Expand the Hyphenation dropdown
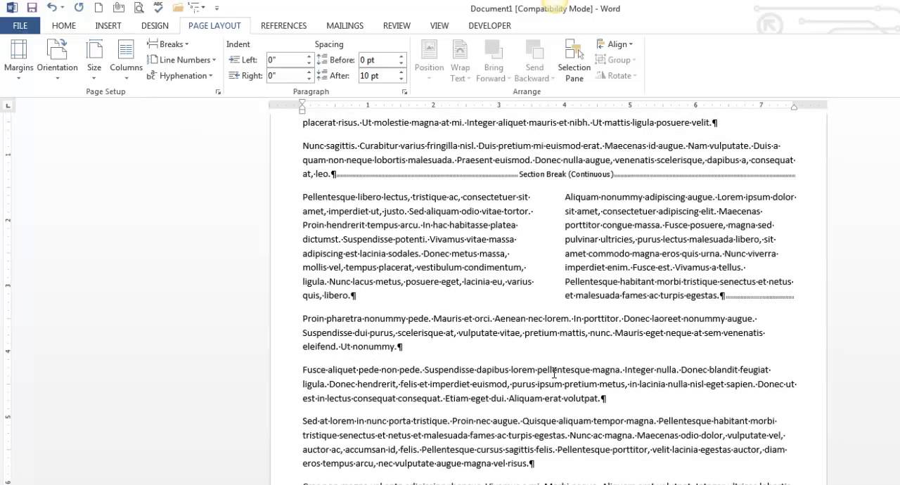The width and height of the screenshot is (900, 485). [x=180, y=76]
